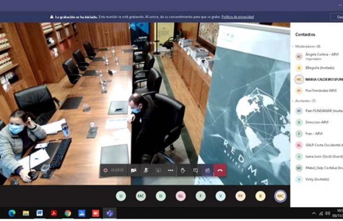The width and height of the screenshot is (343, 221).
Task: Open the red screen recorder taskbar app
Action: click(x=96, y=213)
